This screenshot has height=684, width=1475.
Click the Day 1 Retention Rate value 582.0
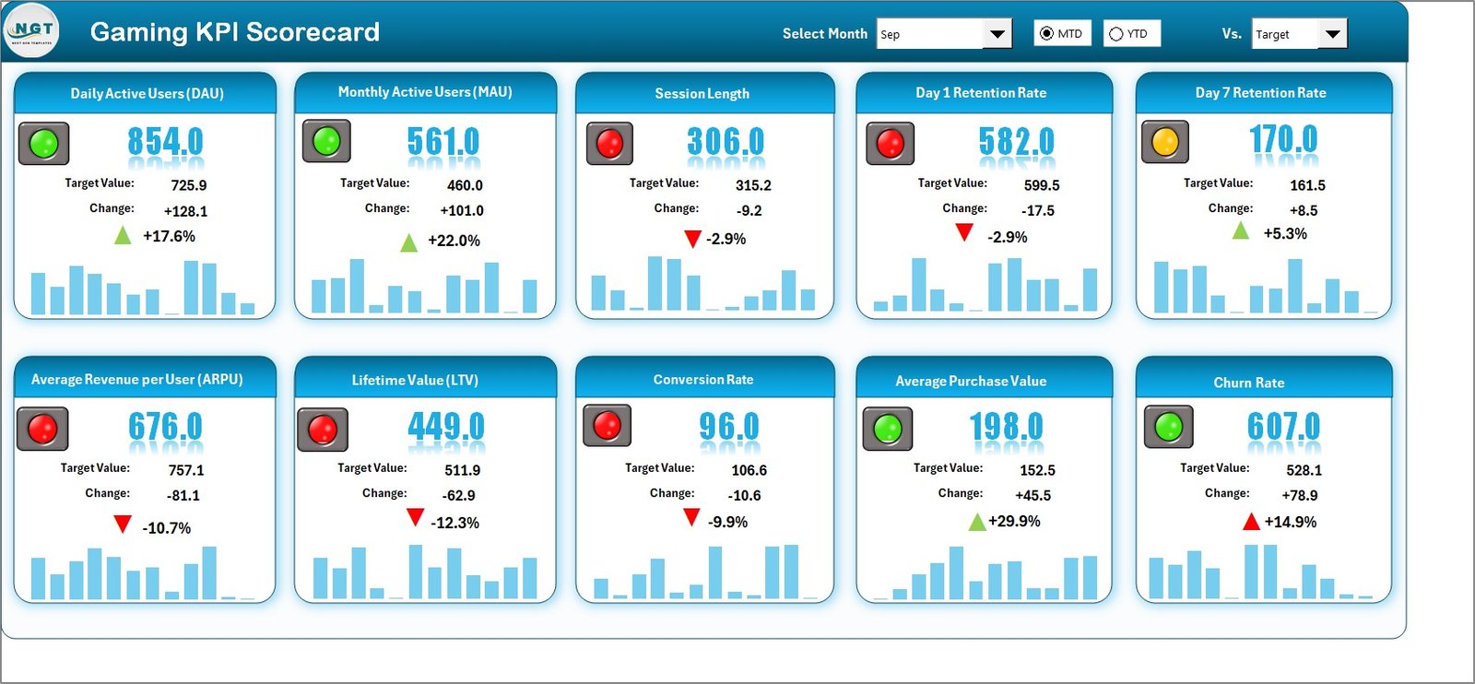[x=1016, y=142]
